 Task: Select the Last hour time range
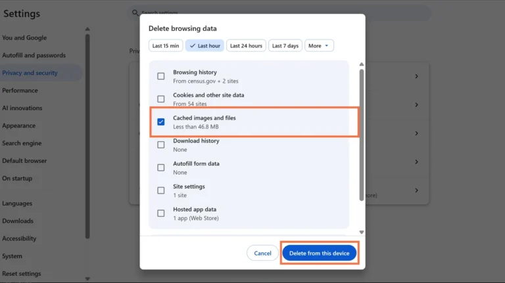click(x=204, y=46)
